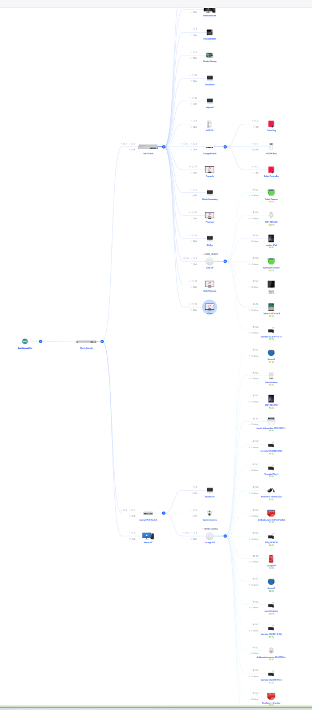The image size is (312, 710).
Task: Click the Home PC desktop icon
Action: coord(148,535)
